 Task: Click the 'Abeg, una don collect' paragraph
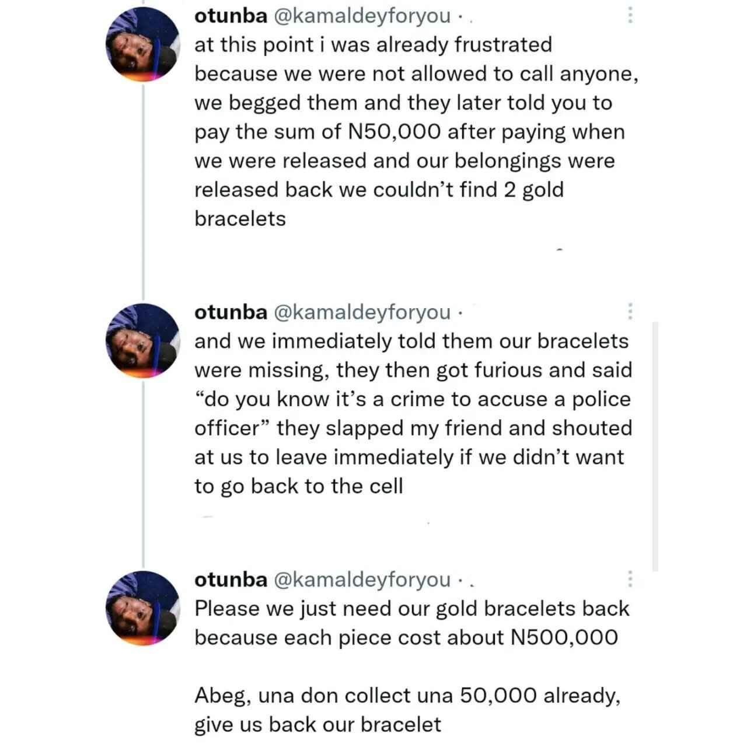point(407,710)
